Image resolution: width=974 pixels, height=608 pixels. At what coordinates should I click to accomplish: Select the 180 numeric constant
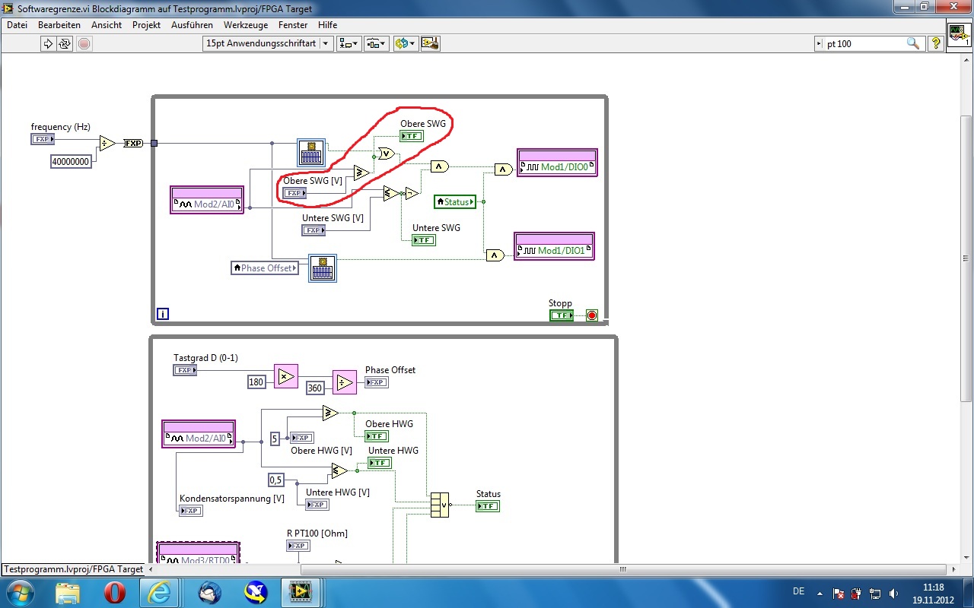tap(256, 382)
